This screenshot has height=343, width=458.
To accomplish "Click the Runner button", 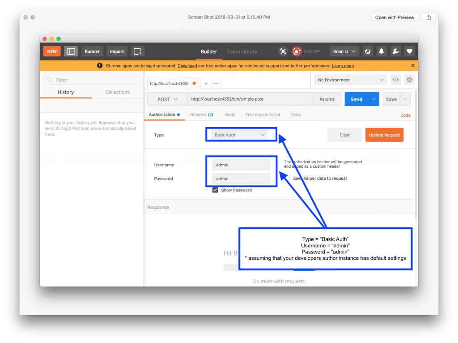I will point(92,51).
